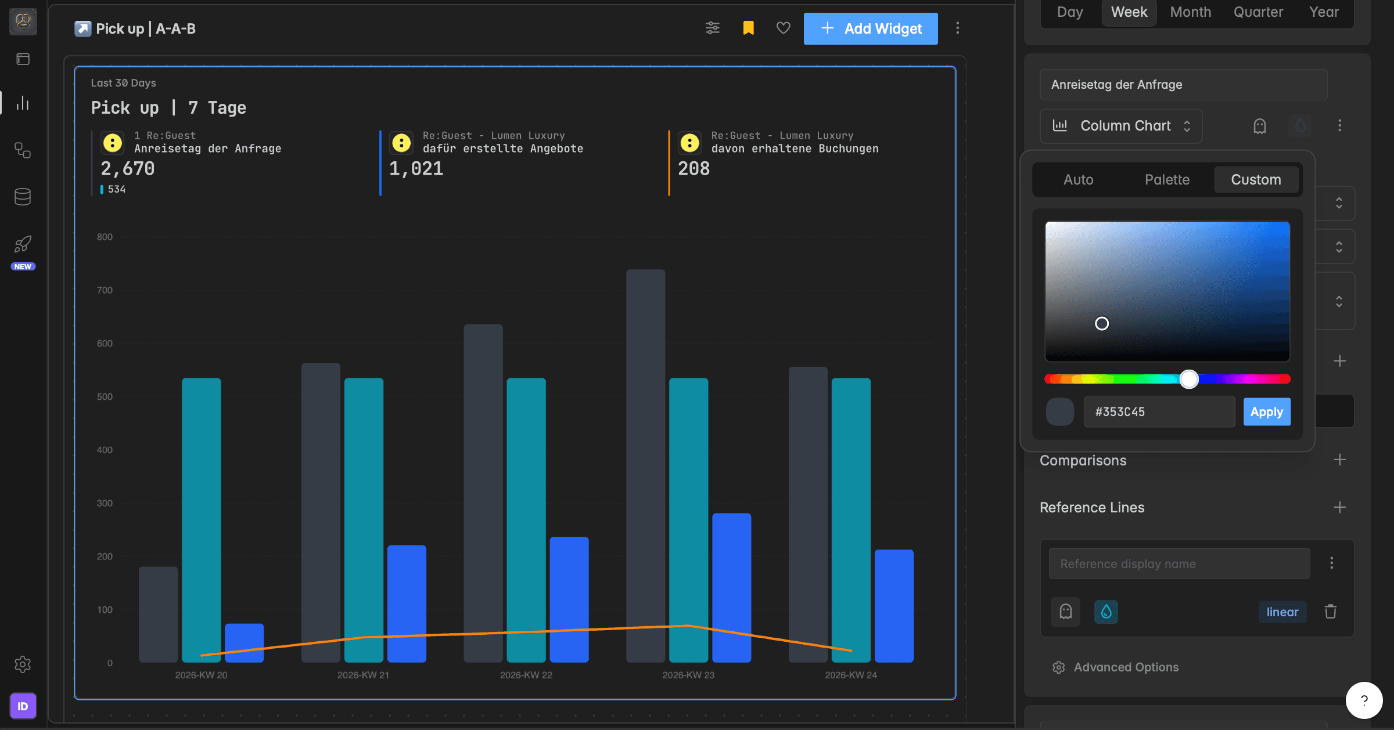Click the ghost icon in reference line row
The width and height of the screenshot is (1394, 730).
tap(1066, 612)
